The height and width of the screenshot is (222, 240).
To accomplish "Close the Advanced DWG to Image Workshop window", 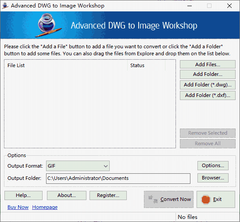I will (229, 6).
